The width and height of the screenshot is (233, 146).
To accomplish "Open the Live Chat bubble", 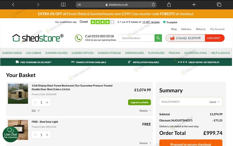I will coord(10,134).
